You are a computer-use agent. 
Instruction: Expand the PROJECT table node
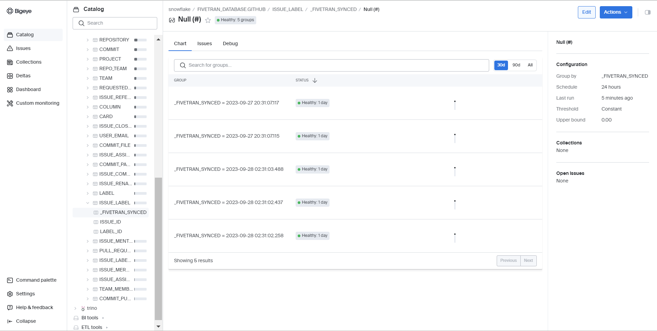[88, 59]
